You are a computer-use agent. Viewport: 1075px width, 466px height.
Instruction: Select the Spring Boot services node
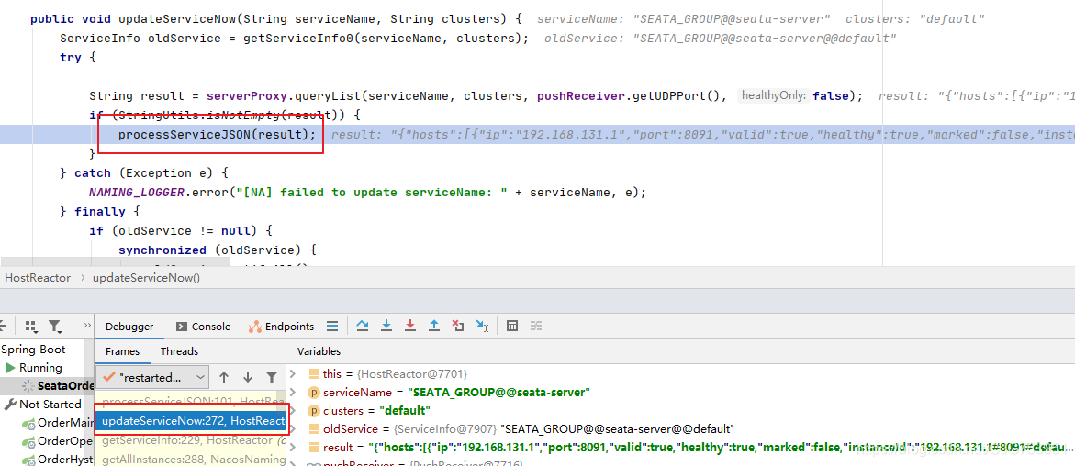coord(33,349)
